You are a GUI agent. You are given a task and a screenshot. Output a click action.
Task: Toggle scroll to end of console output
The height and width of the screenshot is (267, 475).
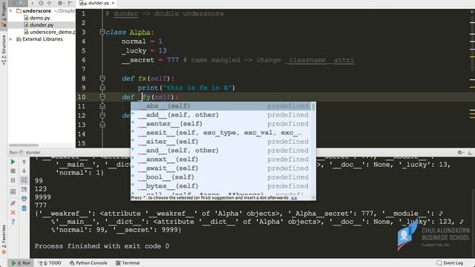click(24, 190)
